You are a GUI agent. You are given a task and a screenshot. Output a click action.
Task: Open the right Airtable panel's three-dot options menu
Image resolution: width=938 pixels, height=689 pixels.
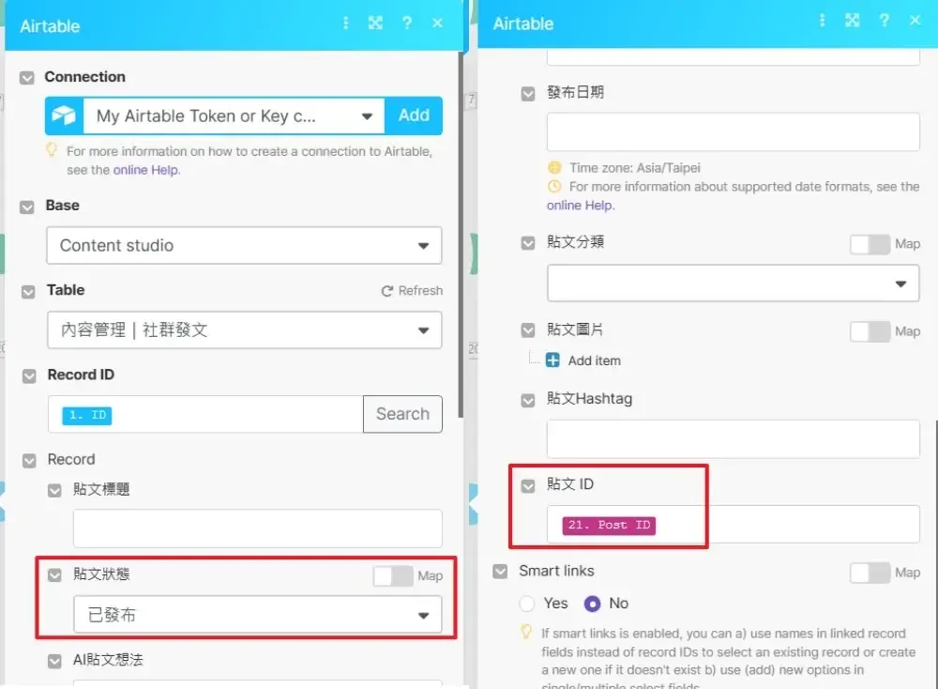822,20
